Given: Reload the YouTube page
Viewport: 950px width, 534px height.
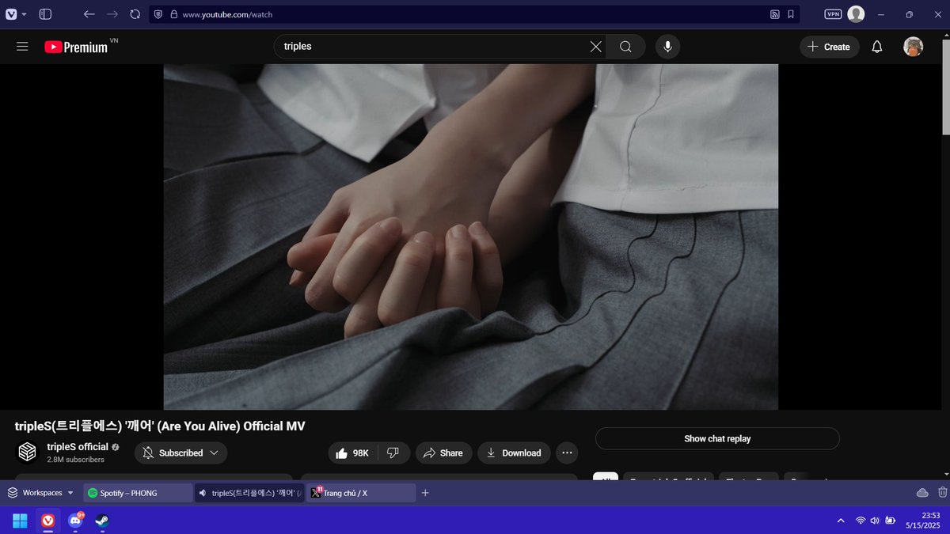Looking at the screenshot, I should click(x=135, y=14).
